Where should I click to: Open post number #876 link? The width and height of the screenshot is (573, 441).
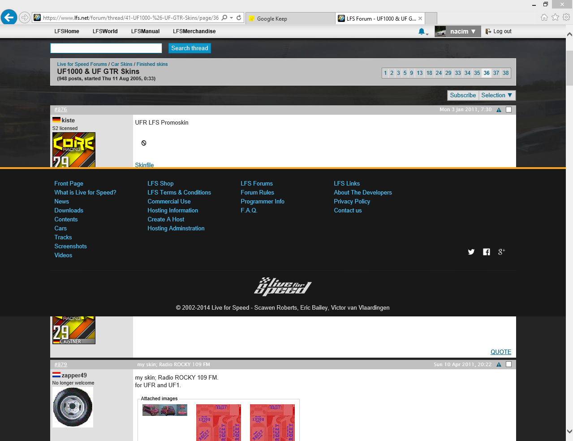click(60, 110)
